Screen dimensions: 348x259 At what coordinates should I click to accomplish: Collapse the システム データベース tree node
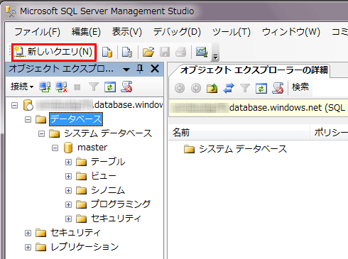[41, 133]
